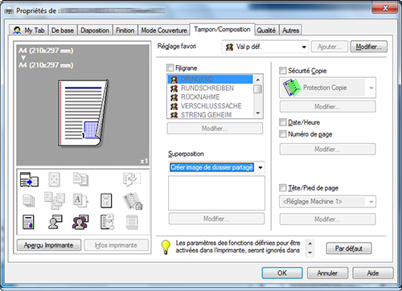Screen dimensions: 402x291
Task: Click the document with color chart icon
Action: pos(28,222)
